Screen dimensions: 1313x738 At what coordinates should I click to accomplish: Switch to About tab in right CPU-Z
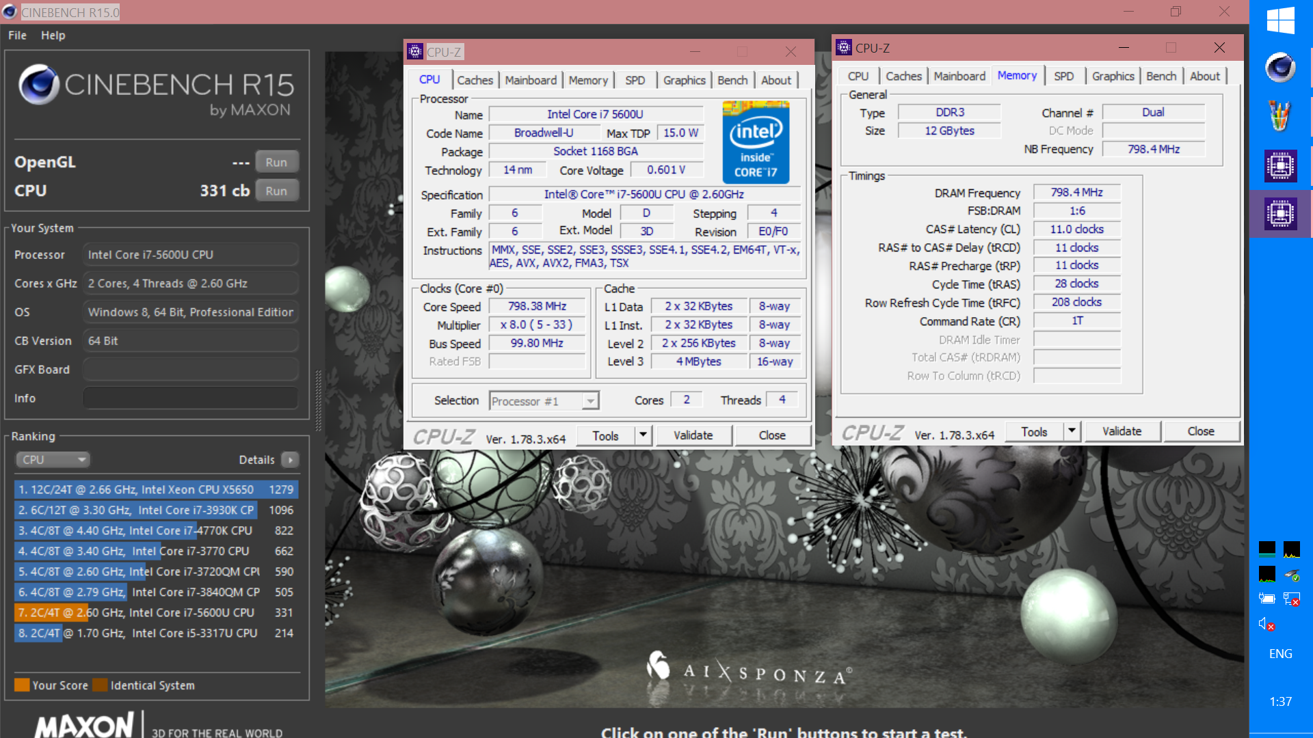(1205, 77)
